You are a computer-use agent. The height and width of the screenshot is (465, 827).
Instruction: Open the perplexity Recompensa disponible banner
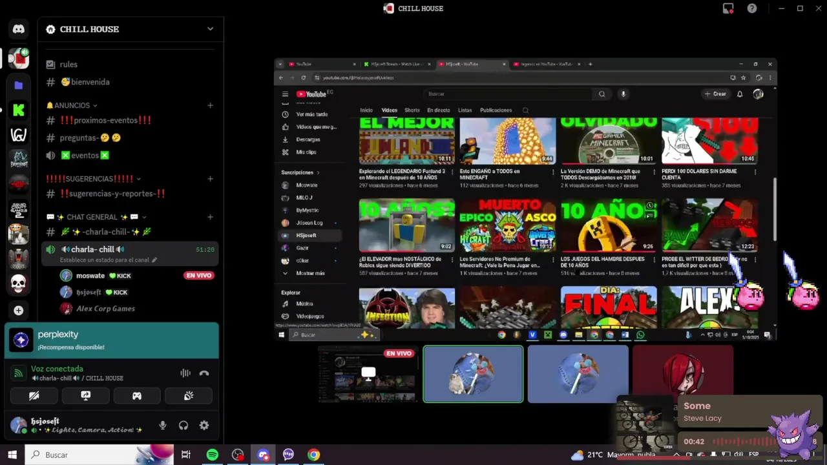tap(112, 340)
